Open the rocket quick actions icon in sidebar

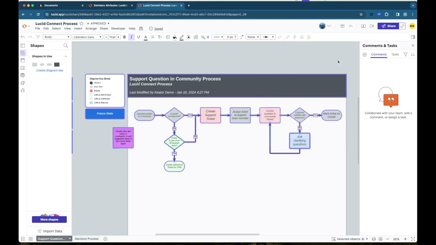(x=23, y=83)
